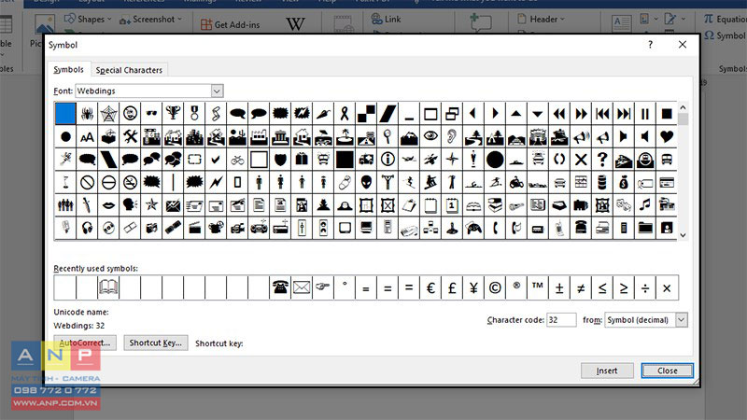Choose the musical notes symbol
Screen dimensions: 747x420
(x=645, y=205)
